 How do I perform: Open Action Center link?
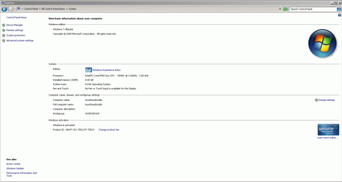coord(13,164)
